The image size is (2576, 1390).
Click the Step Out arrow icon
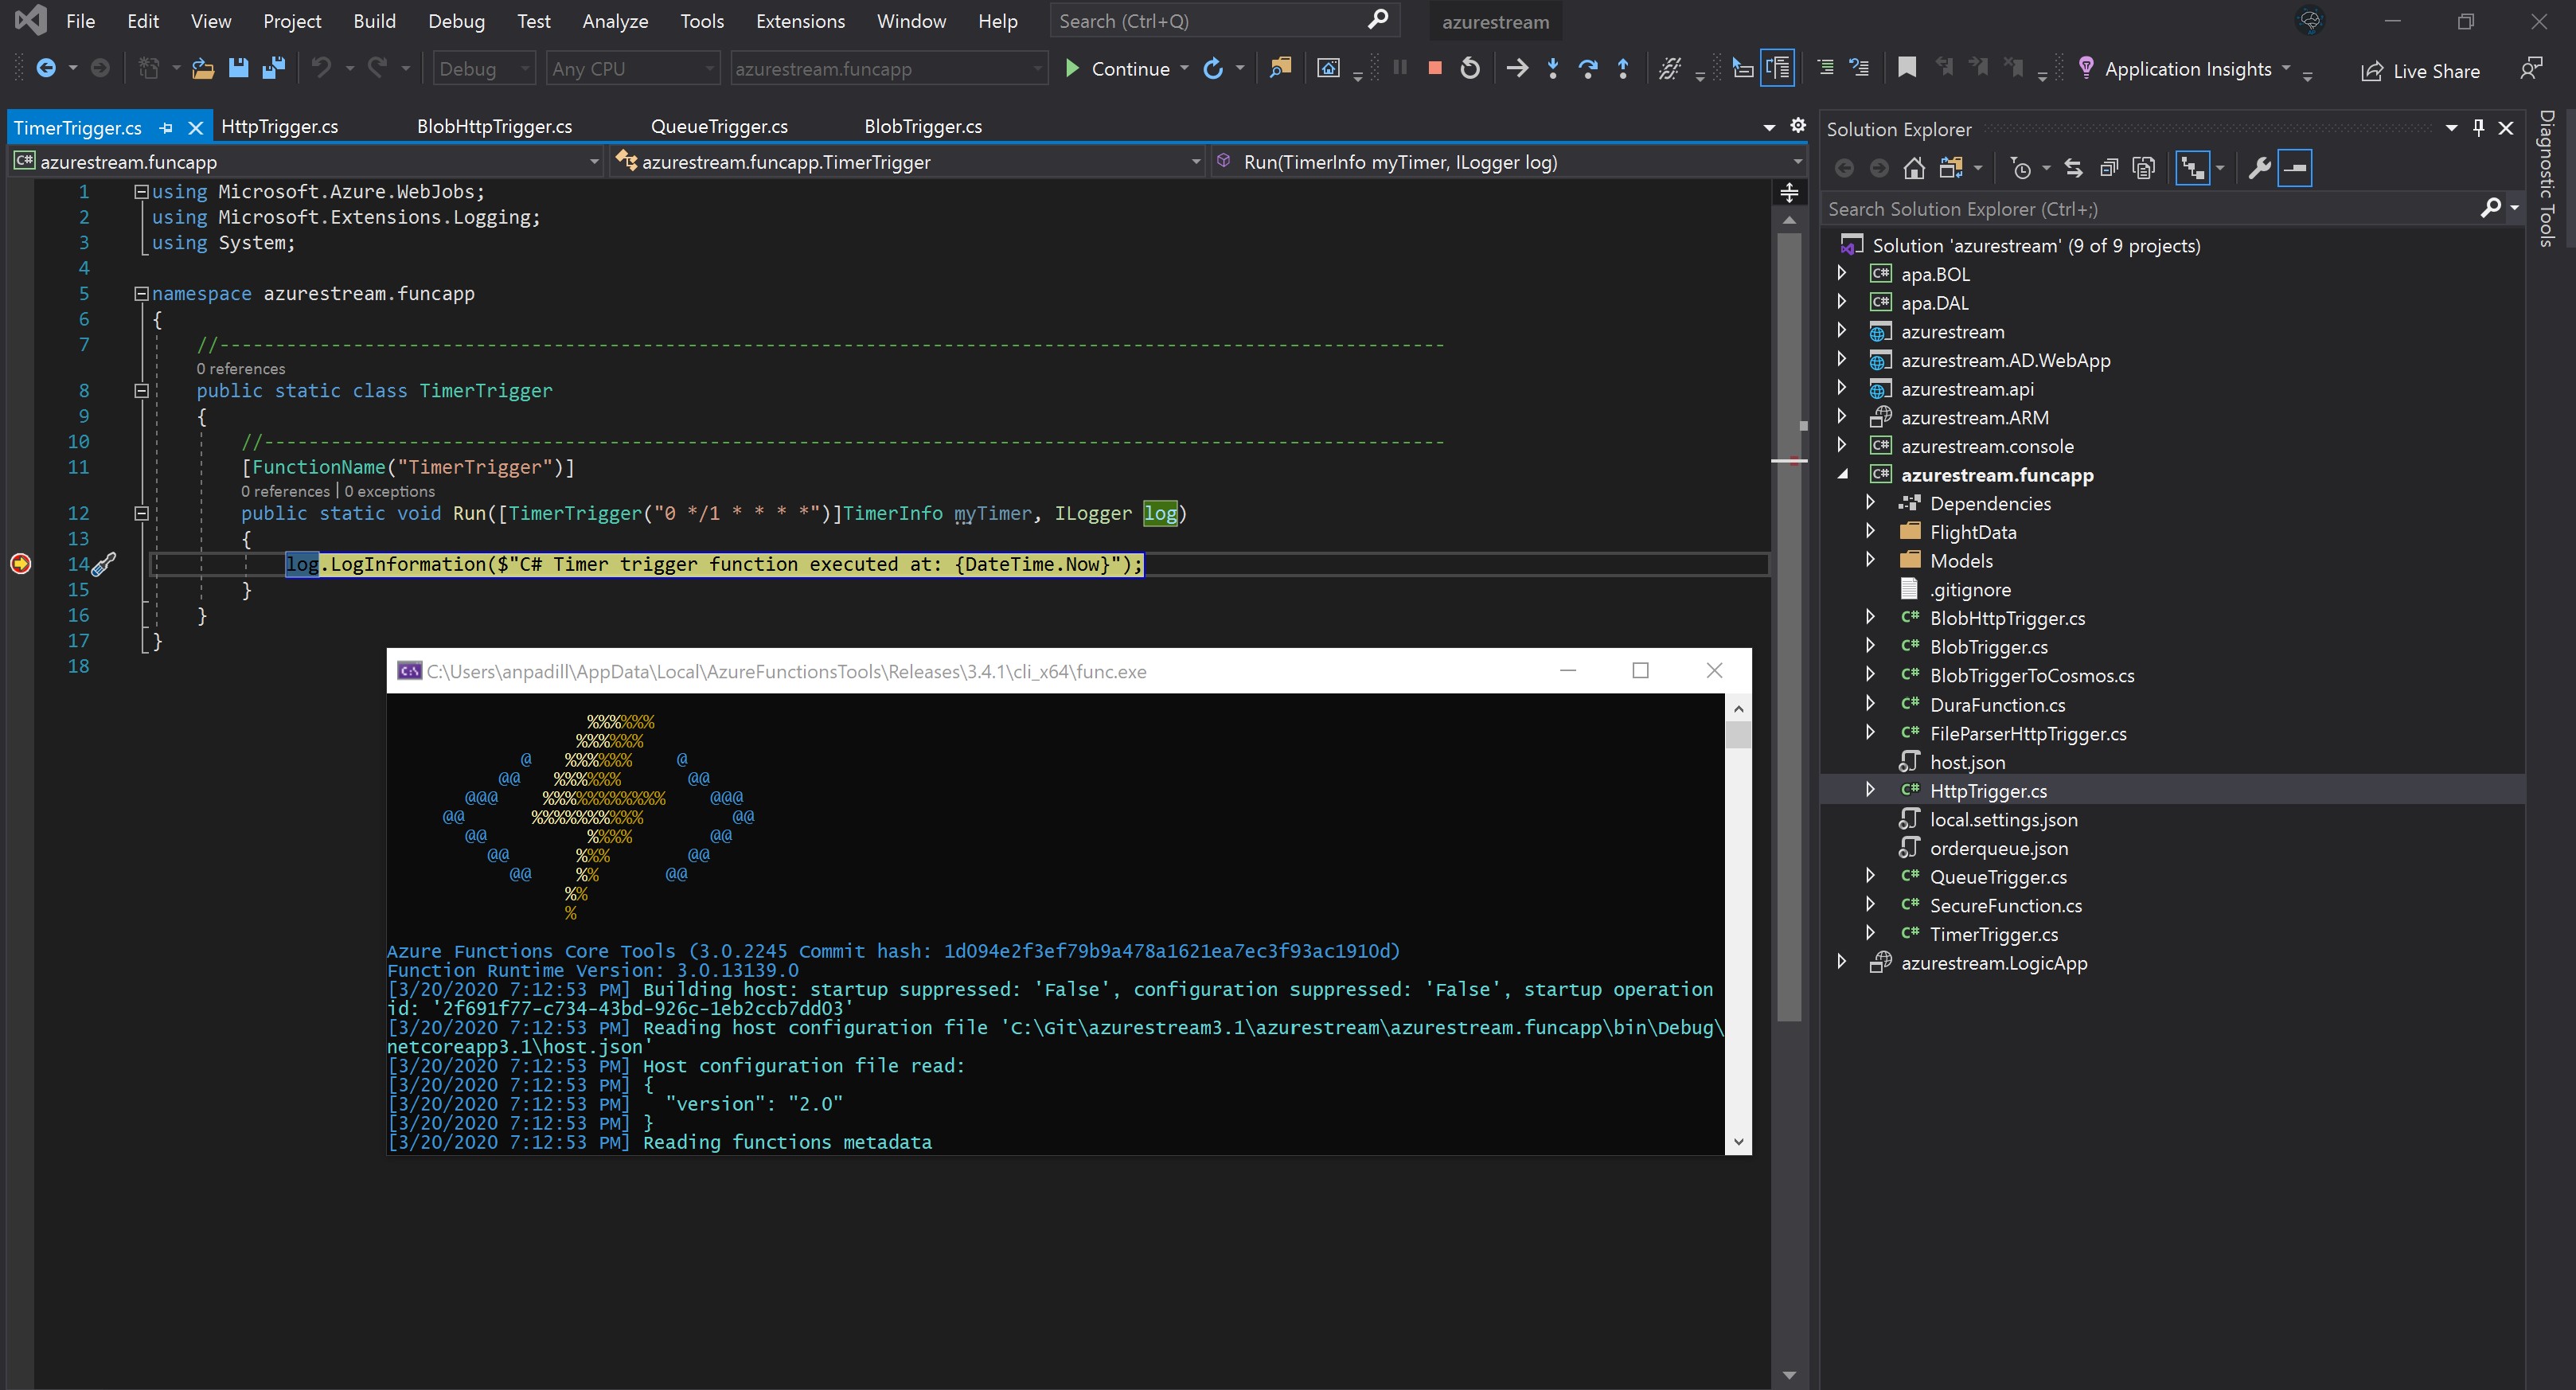pos(1623,68)
